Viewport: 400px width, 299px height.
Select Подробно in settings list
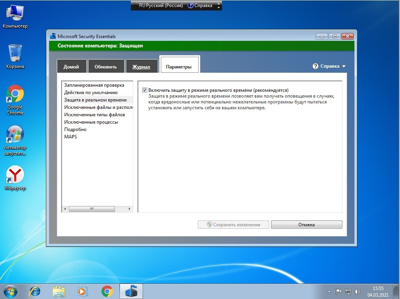click(x=97, y=129)
